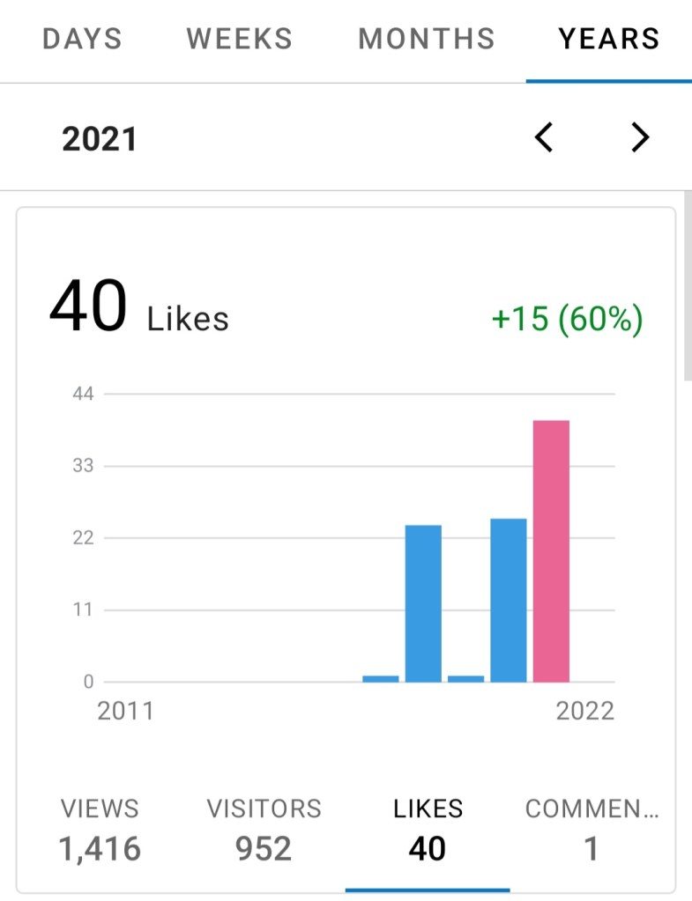Click the tiny blue bar between tall bars

[x=465, y=678]
